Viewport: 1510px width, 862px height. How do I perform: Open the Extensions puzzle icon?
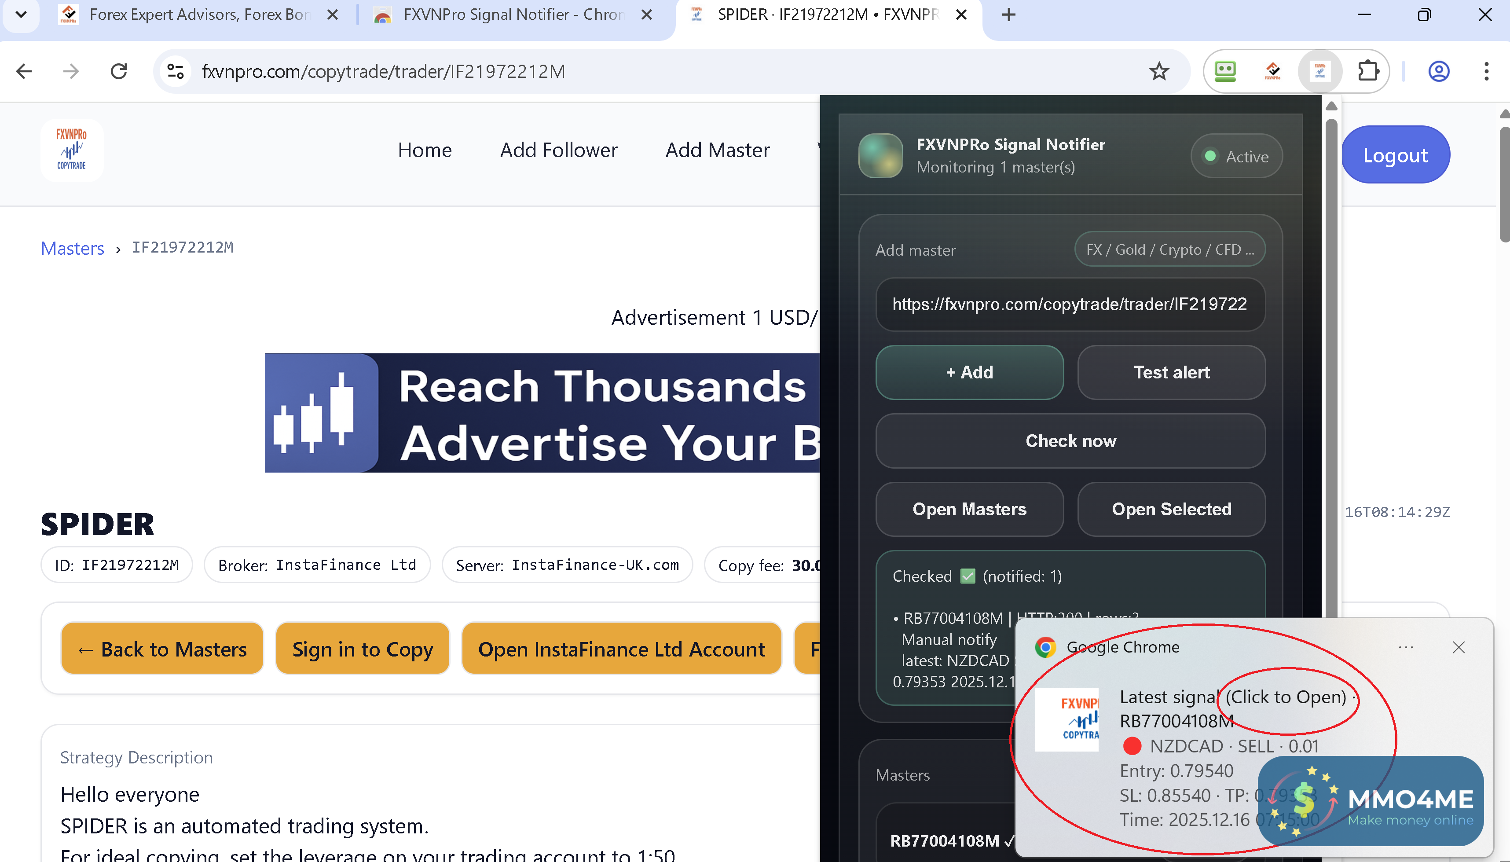[1368, 72]
